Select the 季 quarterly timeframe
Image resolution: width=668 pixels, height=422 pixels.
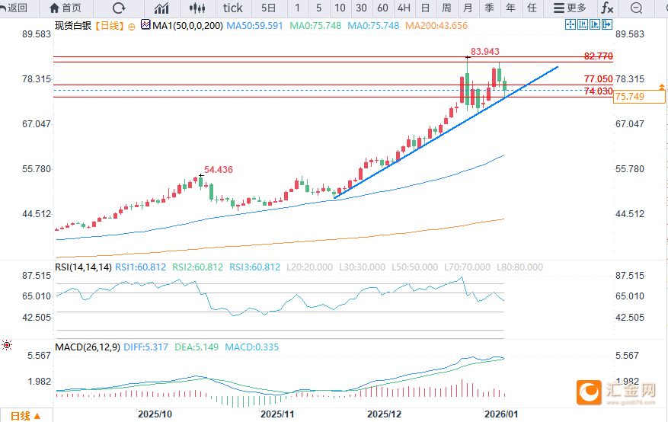489,8
